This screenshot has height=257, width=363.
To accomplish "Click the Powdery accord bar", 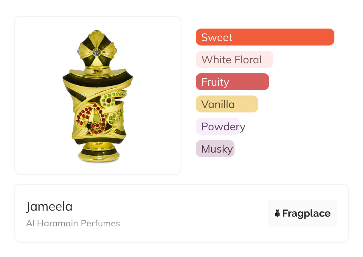I will [218, 126].
